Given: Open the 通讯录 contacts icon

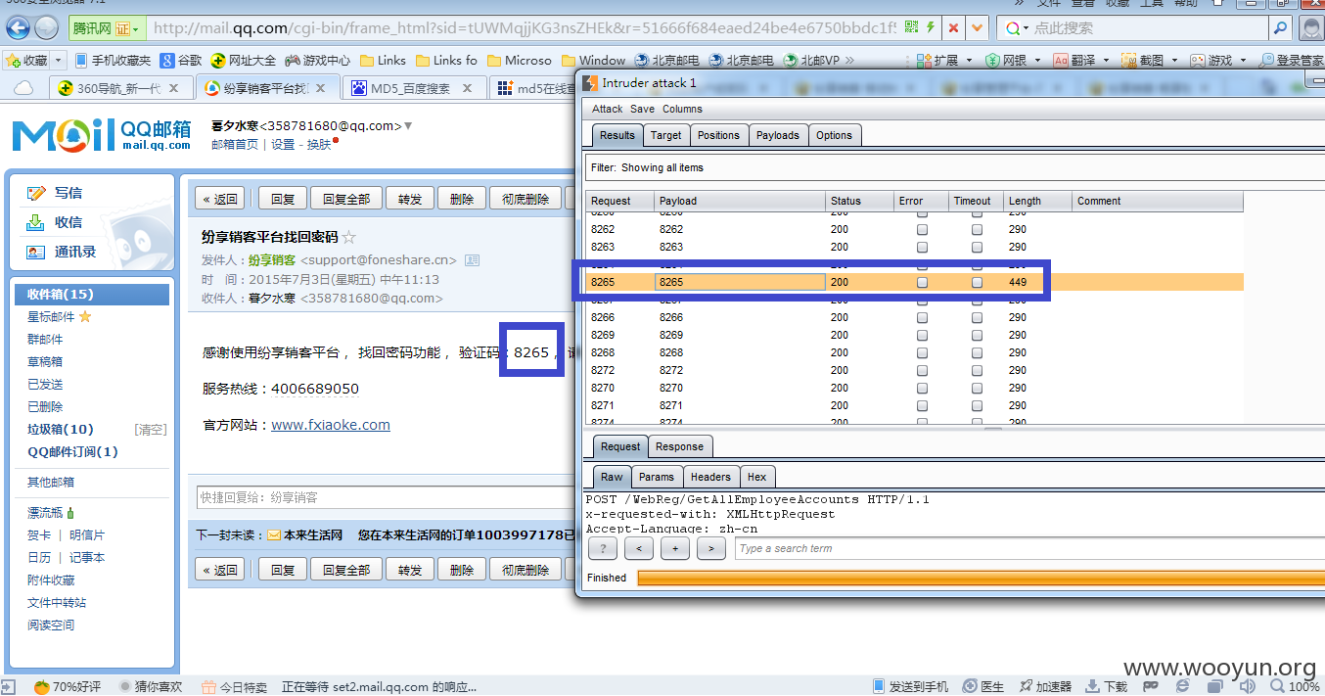Looking at the screenshot, I should [36, 252].
